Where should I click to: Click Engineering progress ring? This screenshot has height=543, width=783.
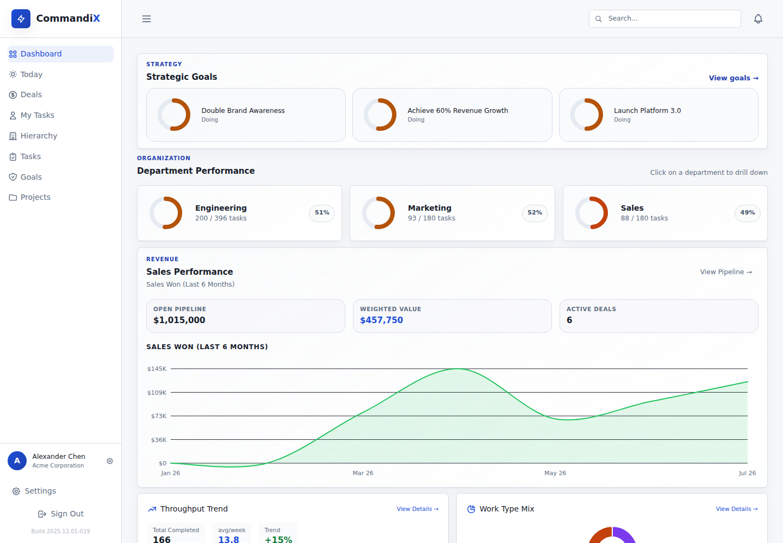[166, 213]
